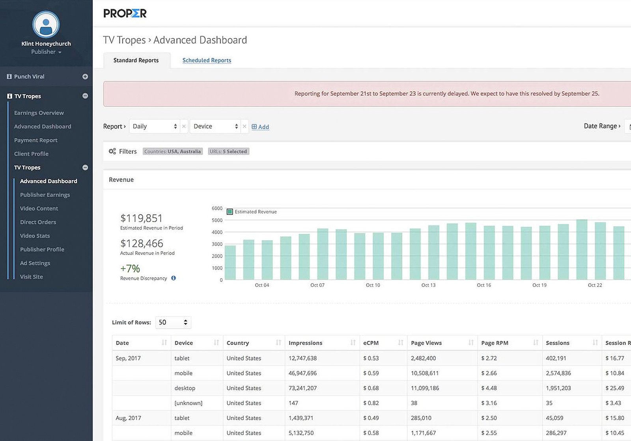
Task: Click the Filters gear icon
Action: tap(112, 151)
